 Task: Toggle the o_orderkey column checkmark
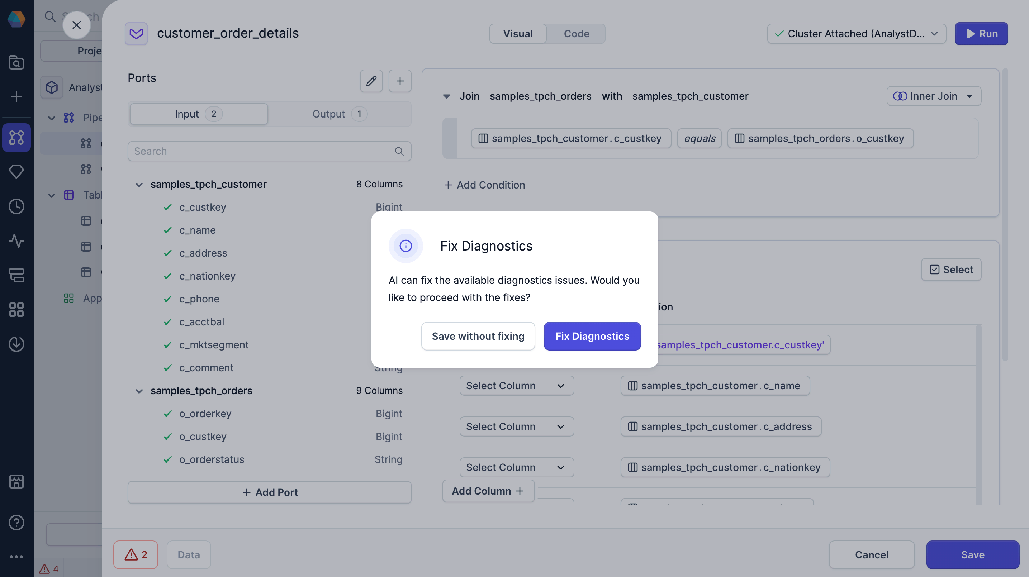coord(168,413)
